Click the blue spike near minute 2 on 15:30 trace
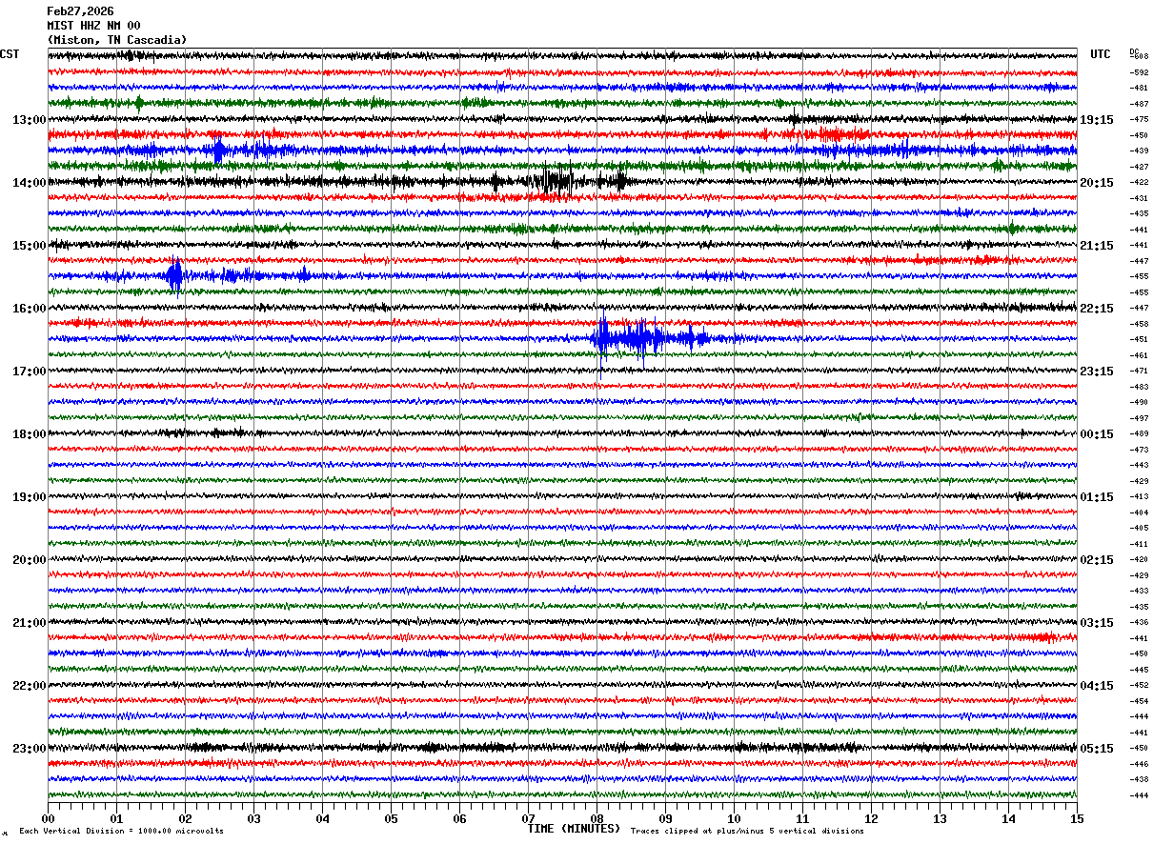The image size is (1153, 844). tap(174, 276)
